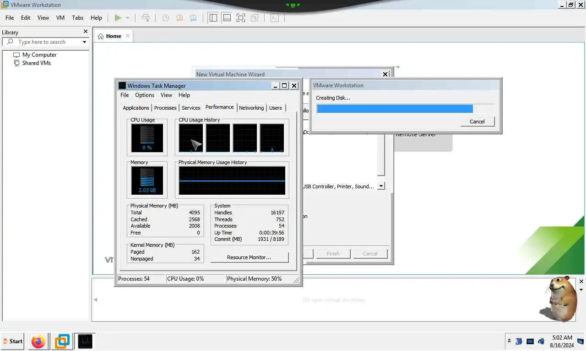
Task: Click the Take Snapshot clock icon
Action: (165, 18)
